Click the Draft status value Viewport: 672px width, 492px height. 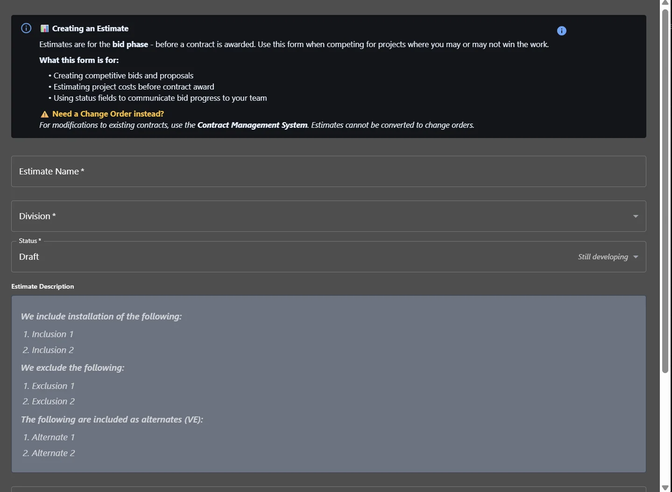pos(29,257)
